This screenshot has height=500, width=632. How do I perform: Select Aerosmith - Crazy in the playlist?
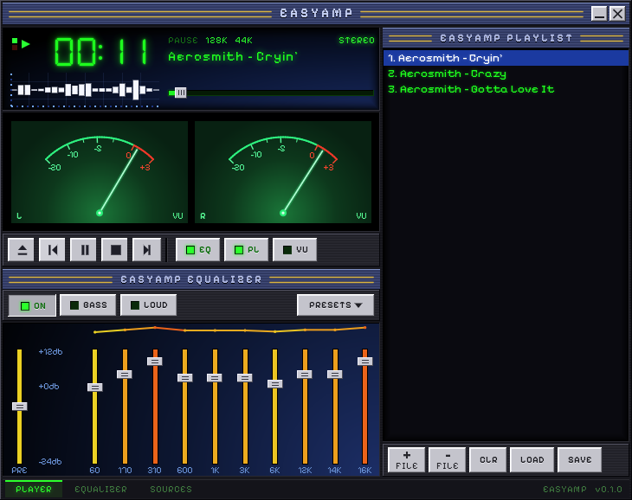[506, 74]
